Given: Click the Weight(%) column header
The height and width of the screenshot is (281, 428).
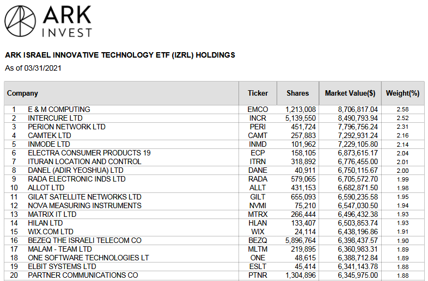Looking at the screenshot, I should pyautogui.click(x=402, y=93).
